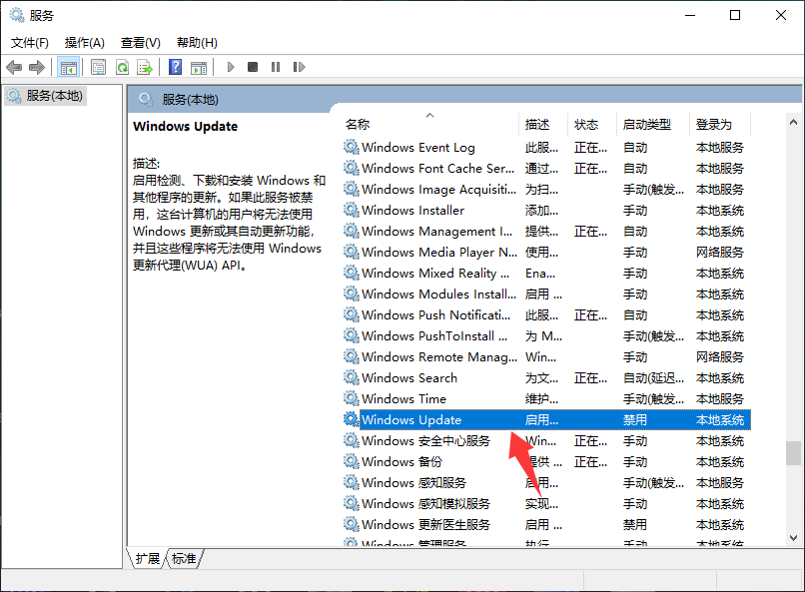Open the 文件(F) menu
Screen dimensions: 805x592
tap(30, 43)
